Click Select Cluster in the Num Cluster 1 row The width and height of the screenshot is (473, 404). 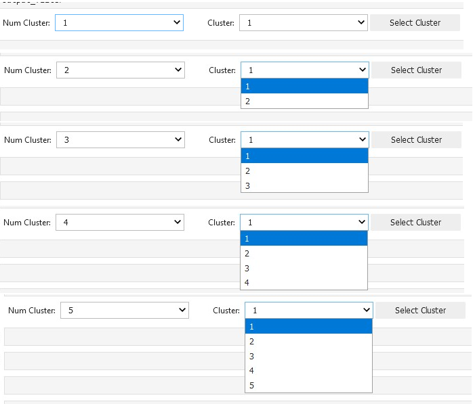[x=415, y=23]
